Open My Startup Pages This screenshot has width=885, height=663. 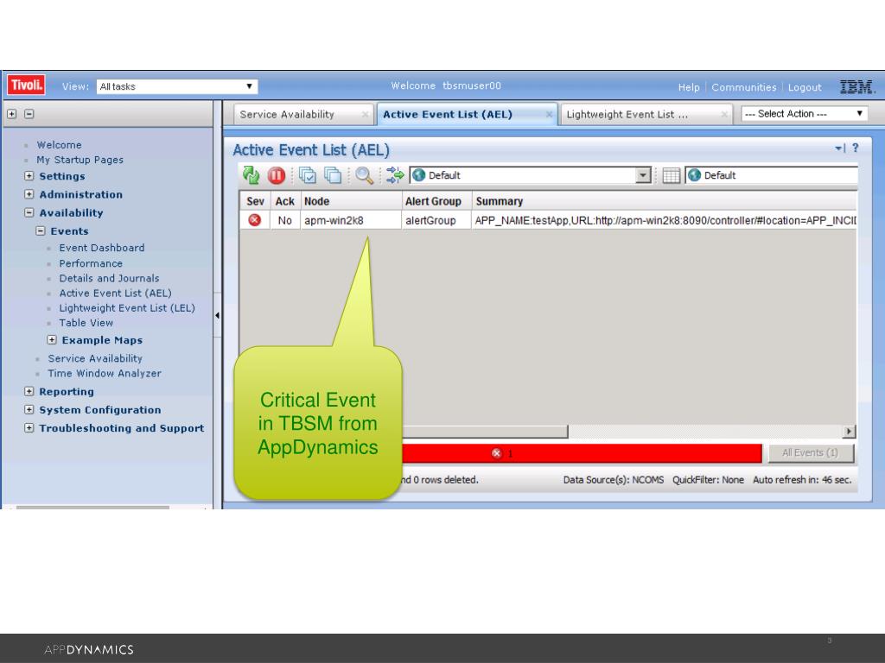coord(80,160)
